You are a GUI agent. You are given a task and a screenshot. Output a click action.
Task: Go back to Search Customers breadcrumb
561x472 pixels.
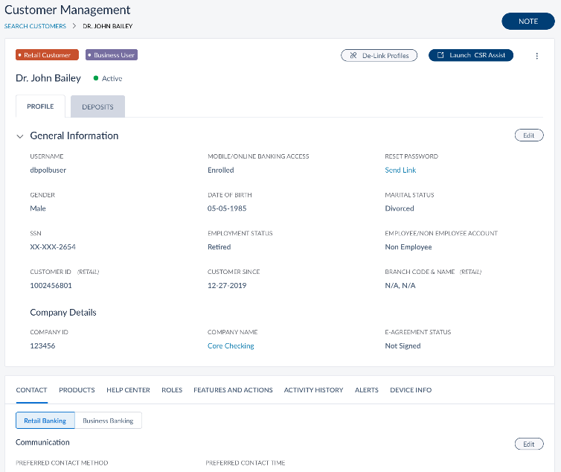(35, 26)
